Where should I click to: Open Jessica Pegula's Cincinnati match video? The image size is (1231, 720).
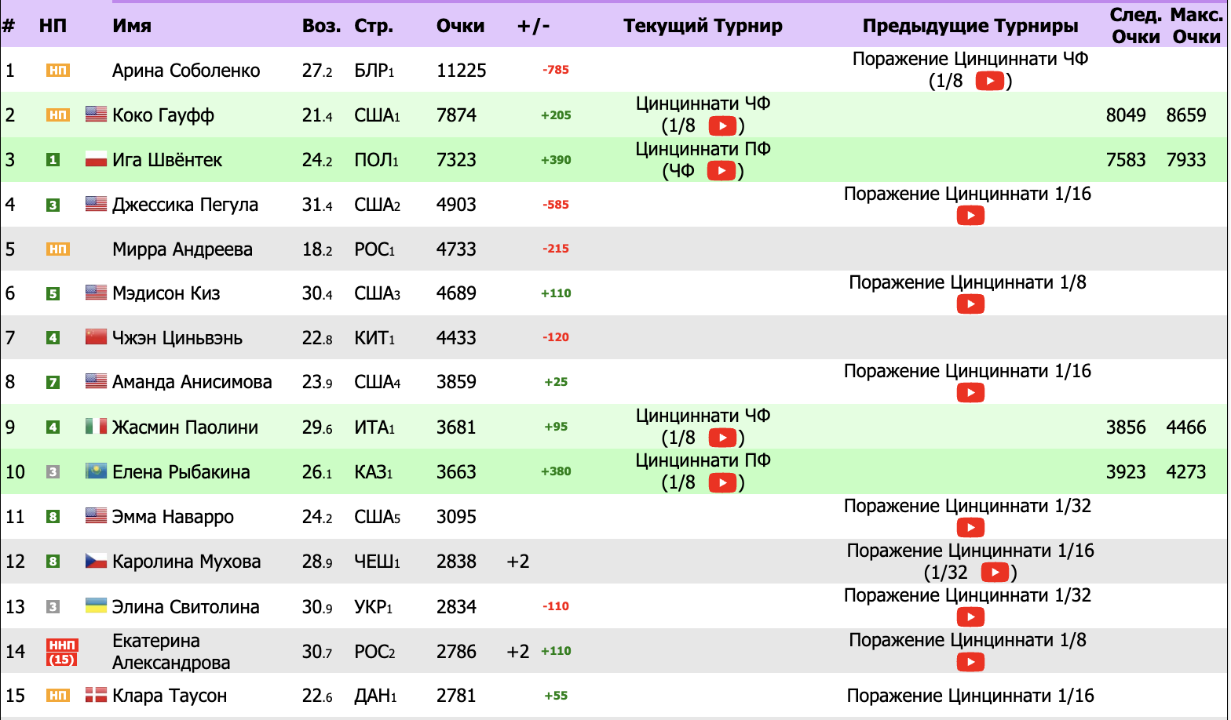pyautogui.click(x=970, y=216)
